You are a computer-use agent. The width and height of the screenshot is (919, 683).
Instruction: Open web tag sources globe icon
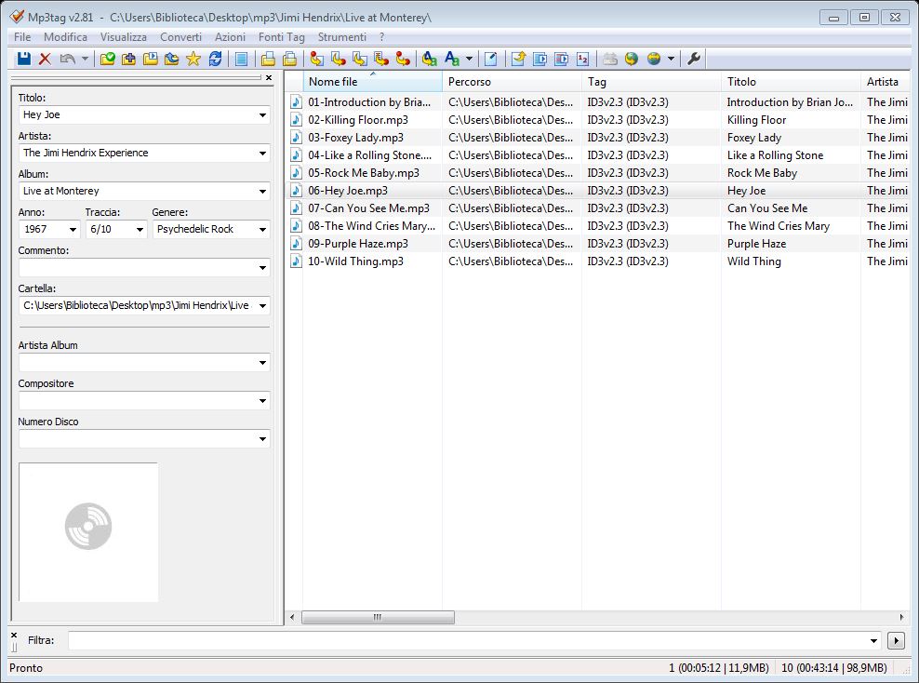click(632, 59)
